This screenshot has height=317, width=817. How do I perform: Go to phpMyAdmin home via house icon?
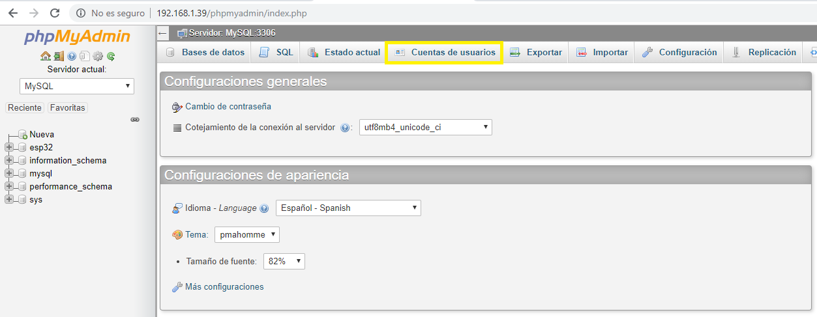point(46,57)
